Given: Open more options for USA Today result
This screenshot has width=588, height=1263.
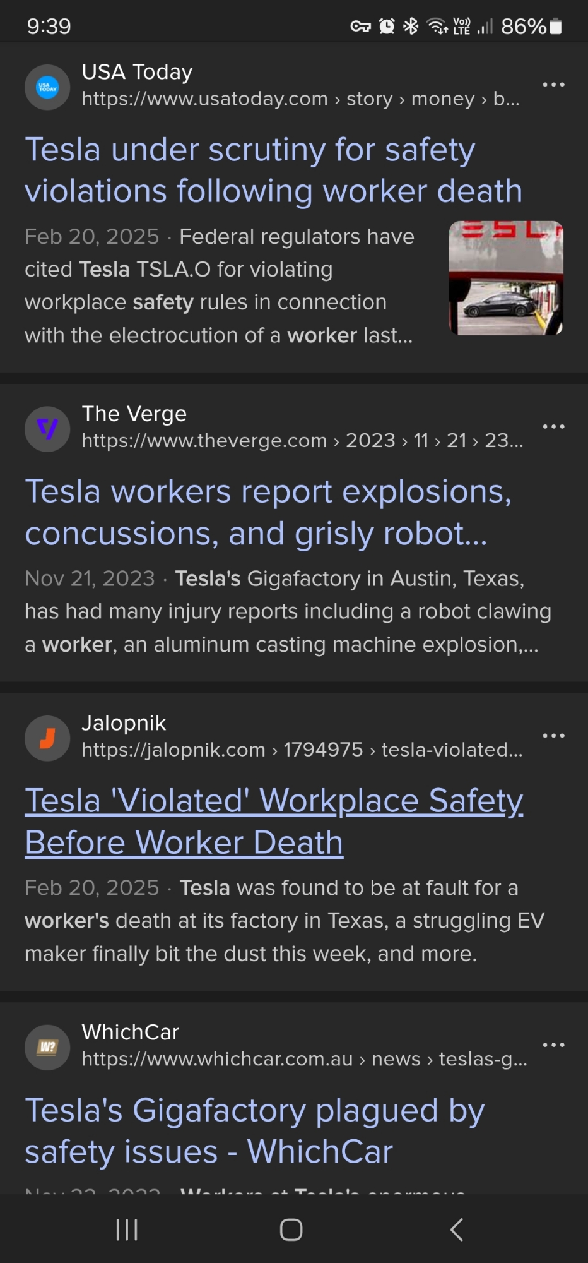Looking at the screenshot, I should pos(553,85).
